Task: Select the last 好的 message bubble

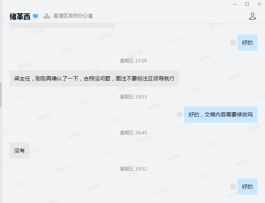Action: 247,187
